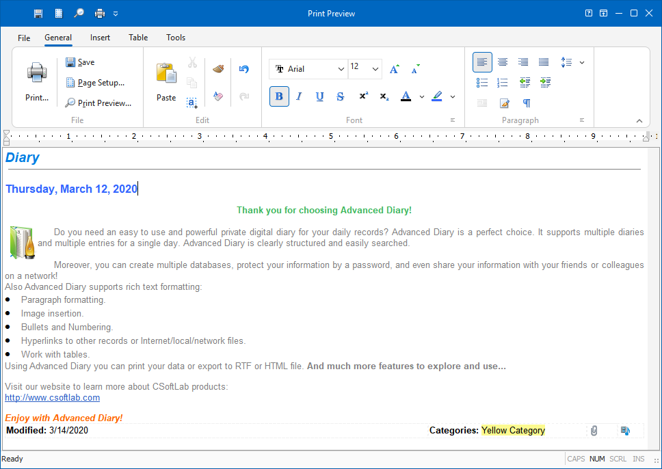
Task: Switch to the Tools ribbon tab
Action: (176, 38)
